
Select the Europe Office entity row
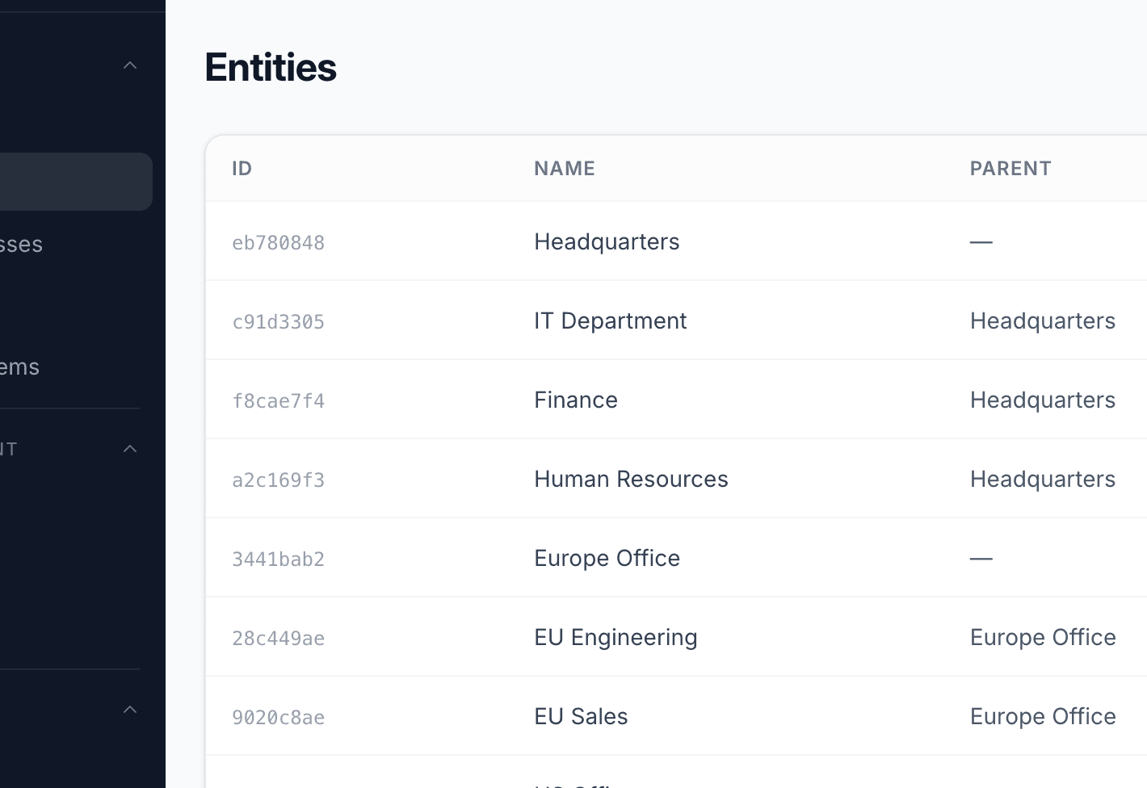click(x=606, y=557)
